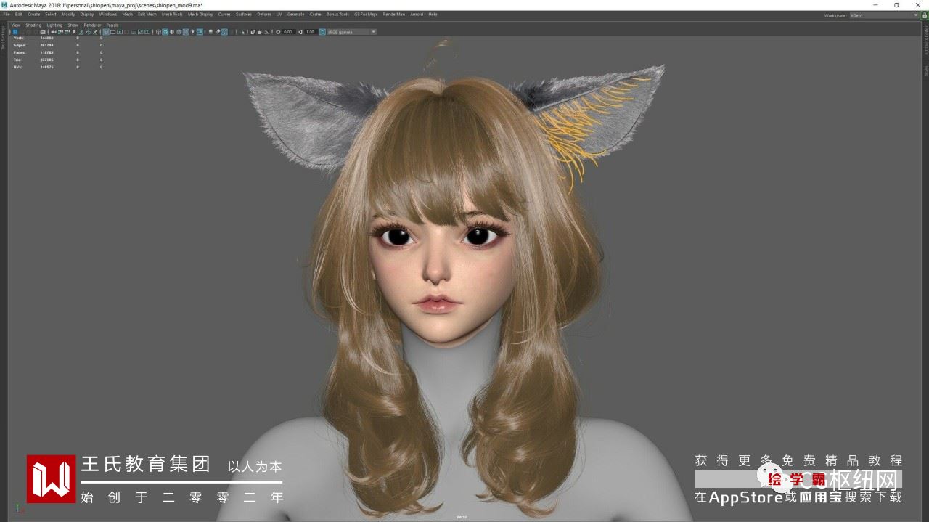Click the gamma value field 1.00
The image size is (929, 522).
pos(311,32)
